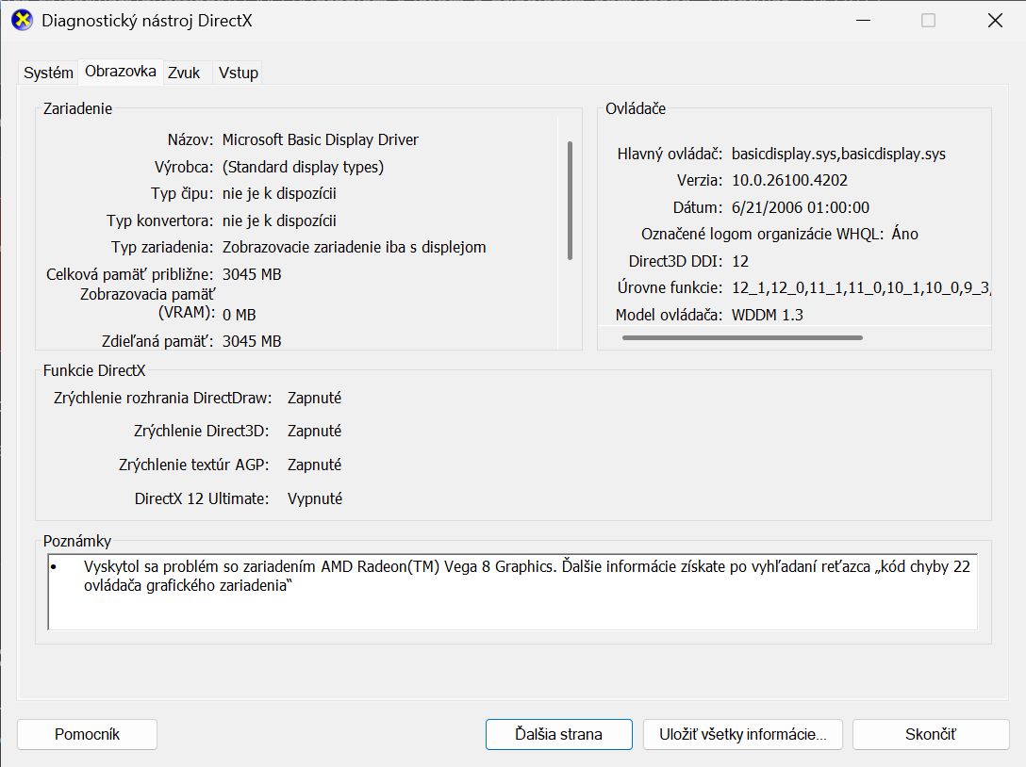
Task: Click the Ovládače panel horizontal scrollbar
Action: (742, 338)
